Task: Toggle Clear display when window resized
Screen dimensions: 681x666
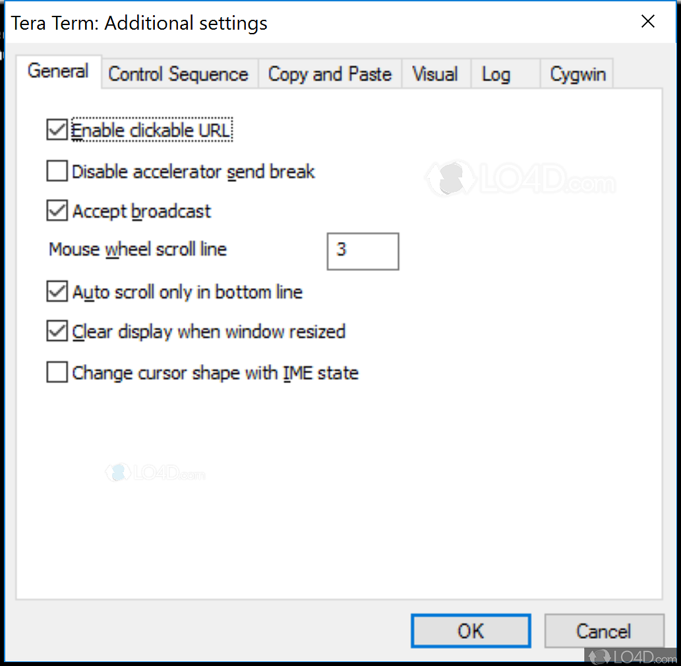Action: 57,331
